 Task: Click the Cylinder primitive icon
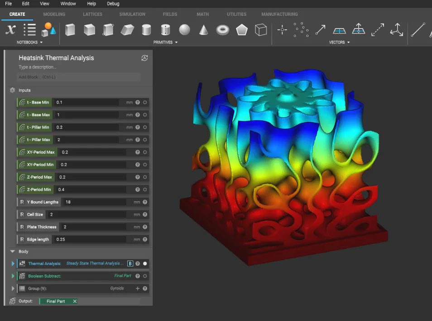click(146, 30)
